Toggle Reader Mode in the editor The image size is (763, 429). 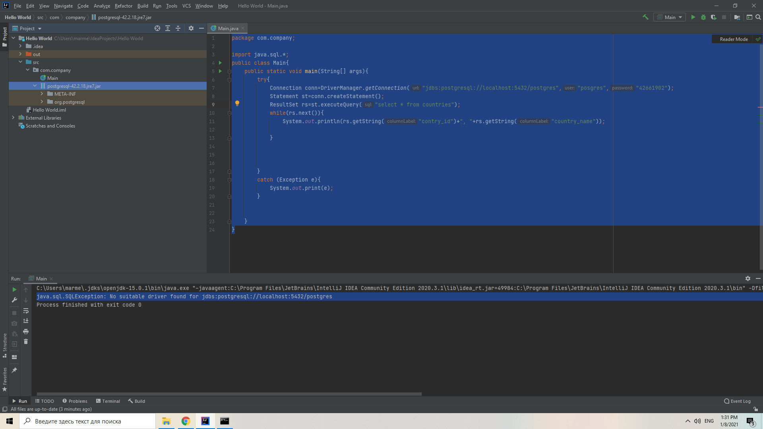coord(734,39)
